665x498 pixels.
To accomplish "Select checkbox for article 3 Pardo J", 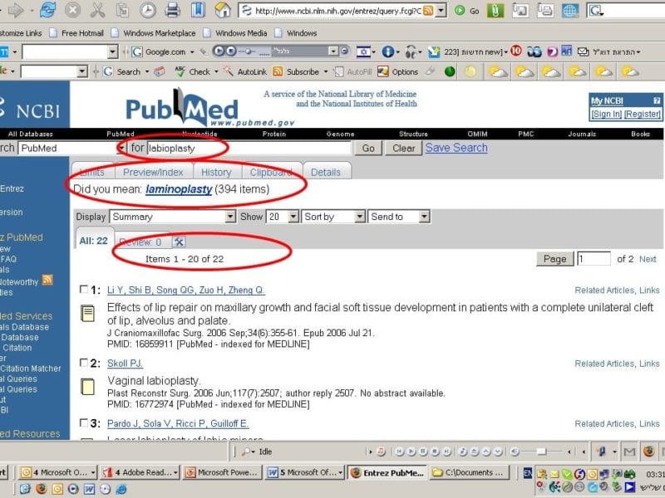I will (83, 424).
